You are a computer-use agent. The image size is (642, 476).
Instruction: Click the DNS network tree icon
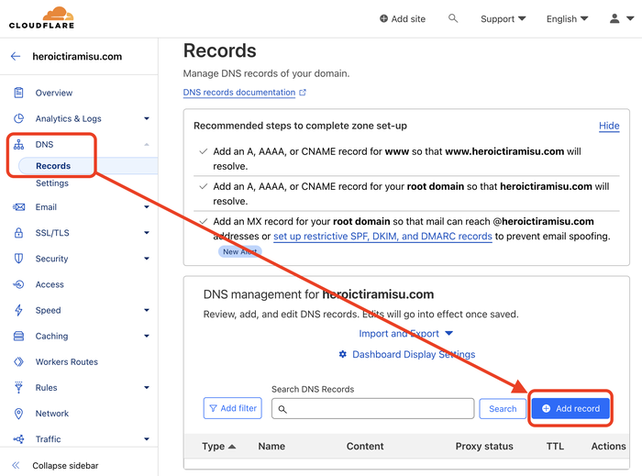[x=18, y=145]
